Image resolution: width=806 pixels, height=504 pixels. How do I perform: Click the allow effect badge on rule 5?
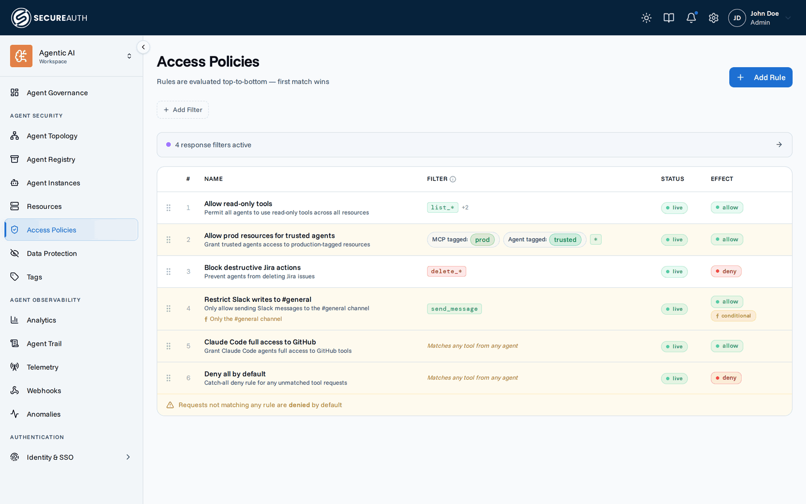point(727,346)
